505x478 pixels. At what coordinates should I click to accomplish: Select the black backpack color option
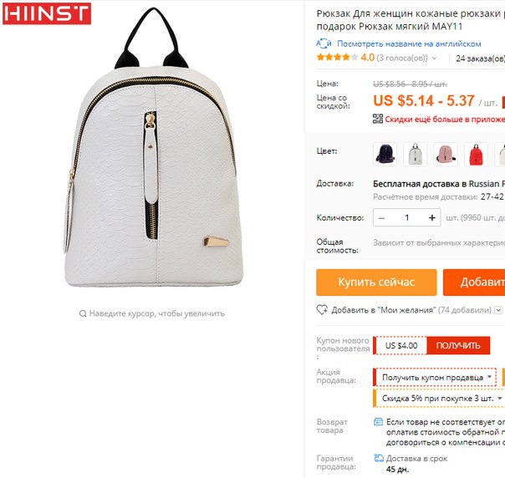[x=385, y=155]
